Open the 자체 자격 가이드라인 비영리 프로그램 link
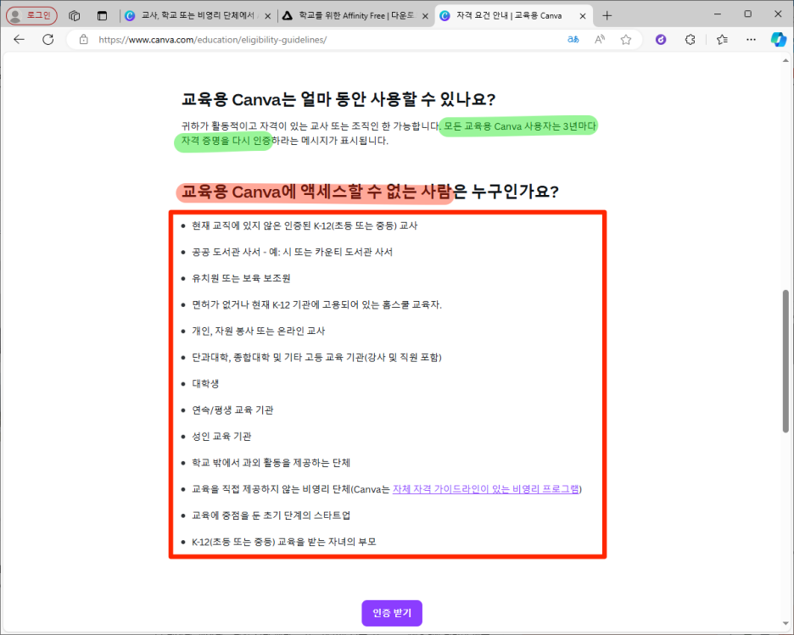Image resolution: width=794 pixels, height=635 pixels. click(485, 489)
